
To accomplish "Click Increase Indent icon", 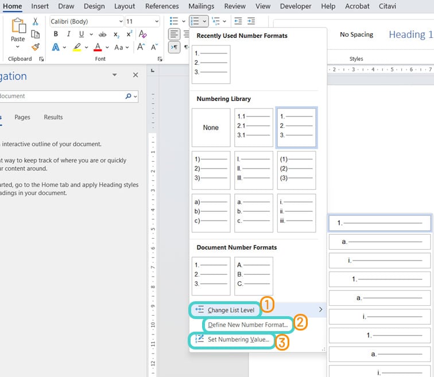I will click(x=251, y=21).
